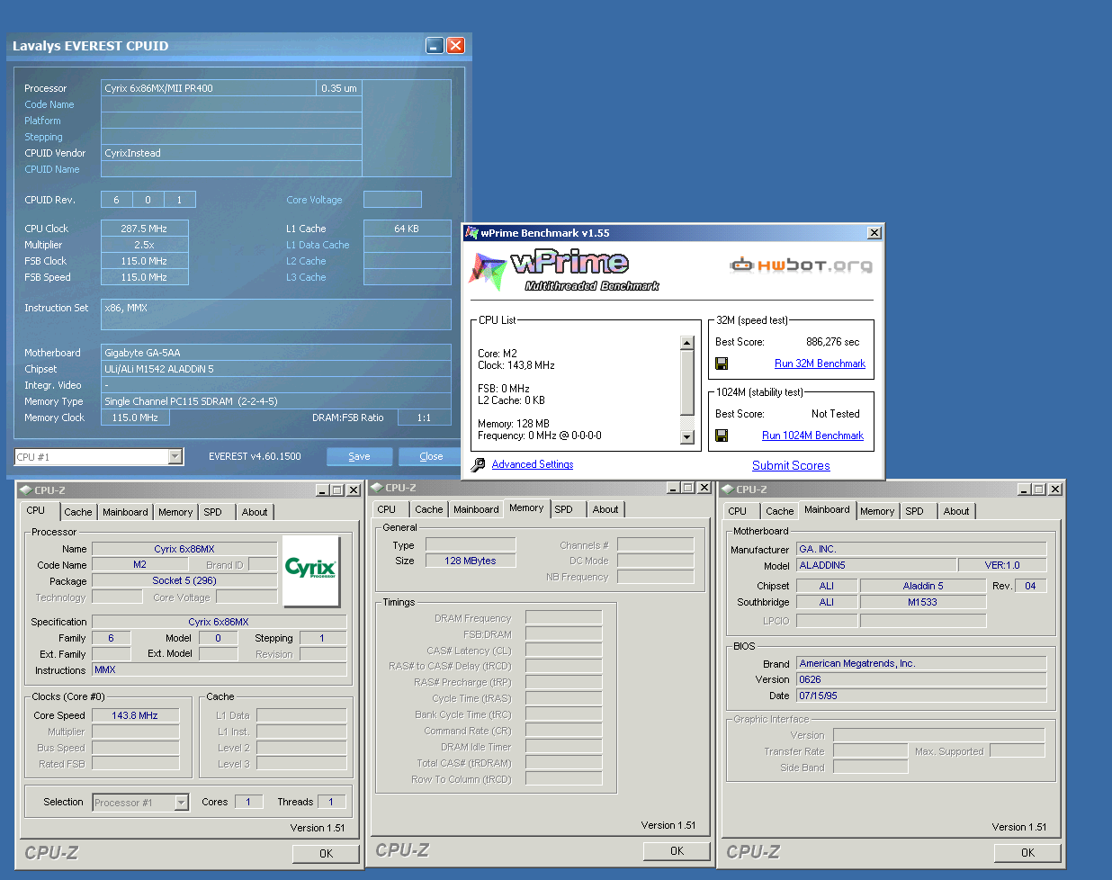Select SPD tab in middle CPU-Z window
Image resolution: width=1112 pixels, height=880 pixels.
click(x=563, y=509)
